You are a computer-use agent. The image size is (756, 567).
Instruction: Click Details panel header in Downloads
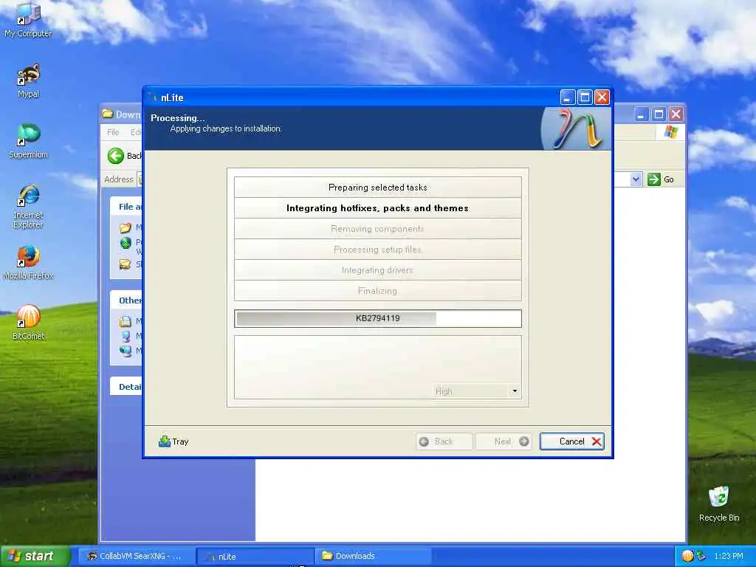(x=126, y=386)
